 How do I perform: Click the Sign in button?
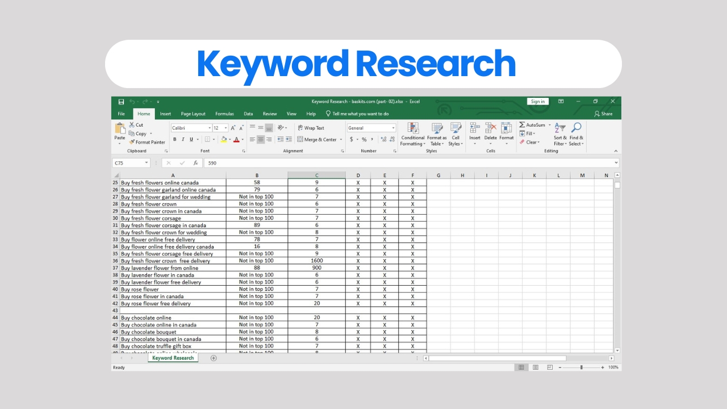[x=538, y=101]
